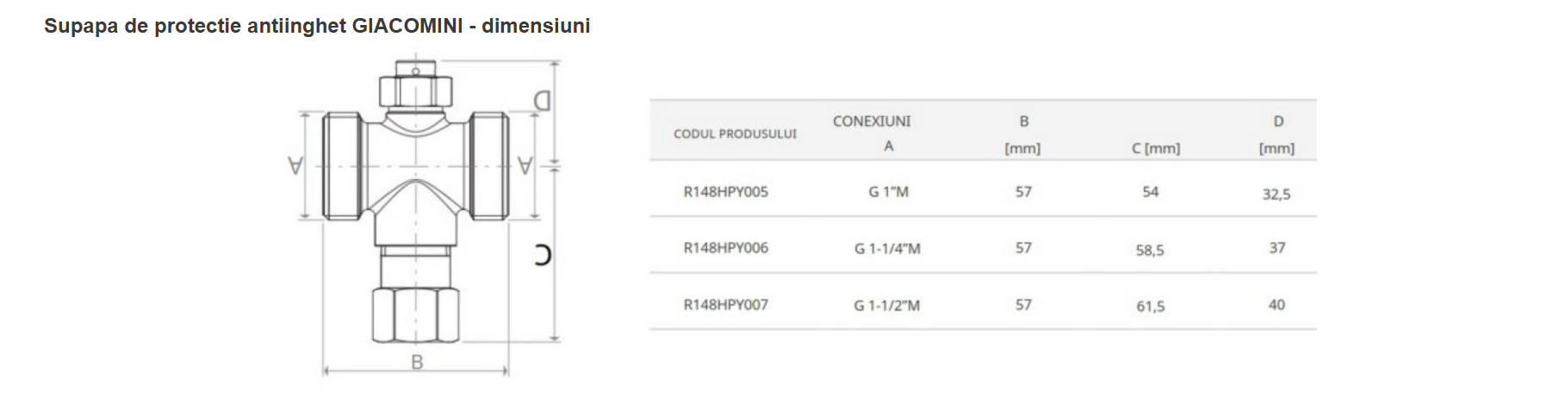
Task: Click the G 1-1/4"M connection cell
Action: 887,249
